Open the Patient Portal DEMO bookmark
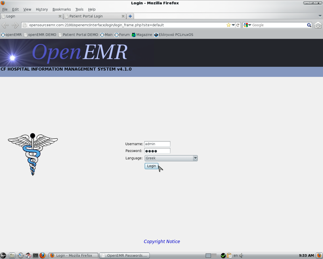Viewport: 323px width, 259px height. coord(78,35)
